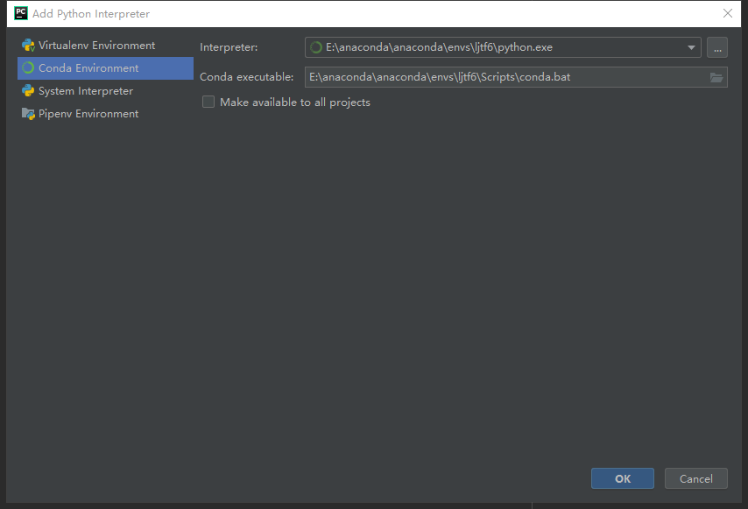Screen dimensions: 748x509
Task: Open the browse dialog via the ellipsis button
Action: (717, 47)
